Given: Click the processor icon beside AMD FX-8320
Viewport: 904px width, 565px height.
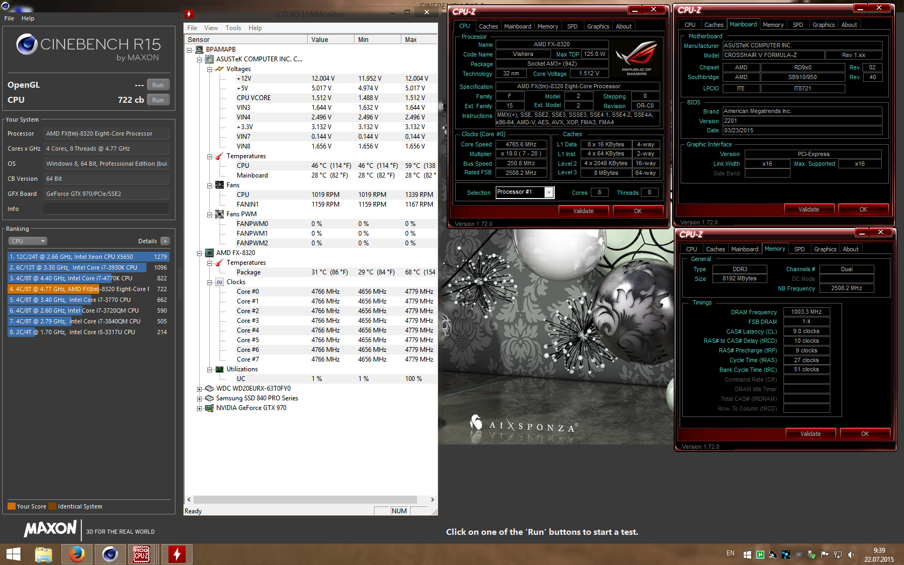Looking at the screenshot, I should coord(209,253).
